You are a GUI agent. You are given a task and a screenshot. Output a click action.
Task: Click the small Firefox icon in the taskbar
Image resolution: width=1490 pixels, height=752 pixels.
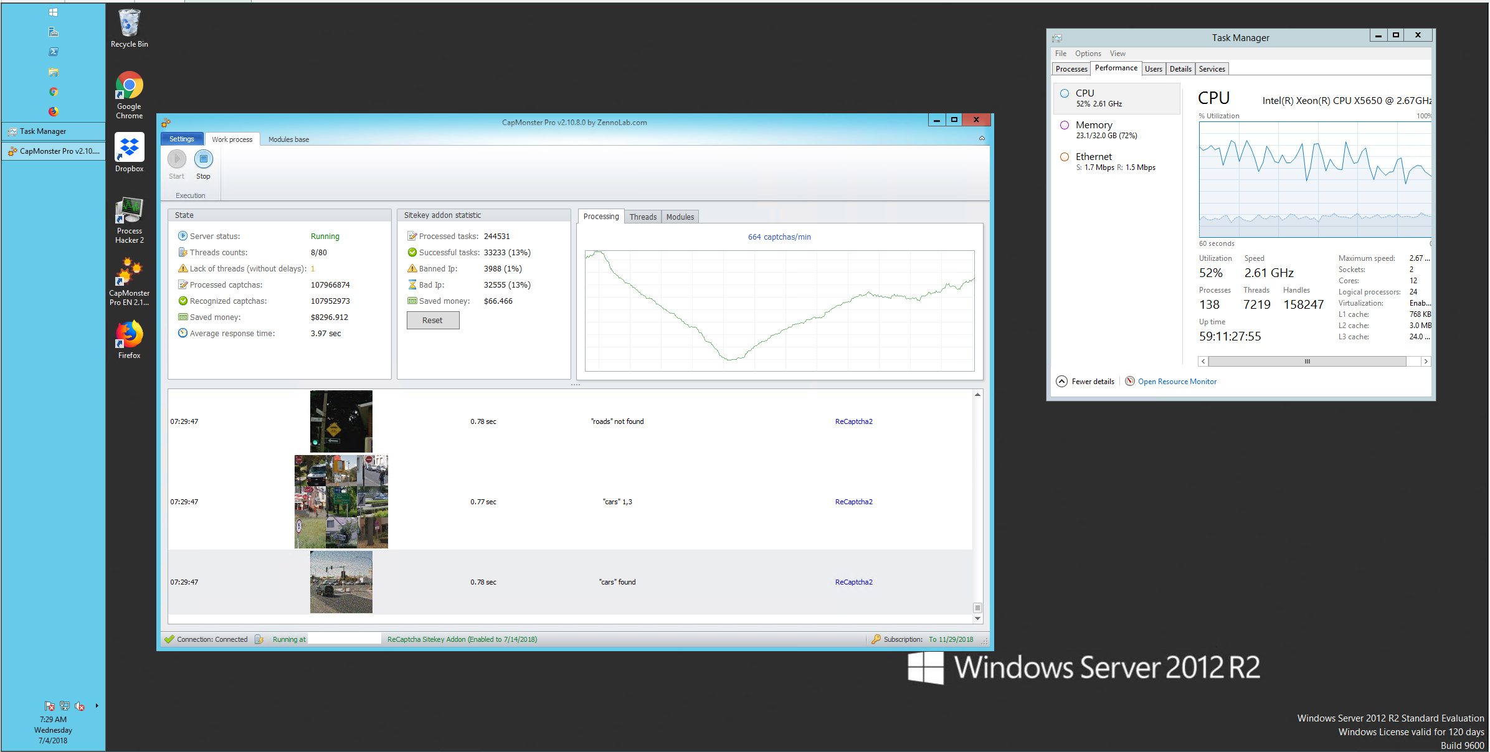pyautogui.click(x=53, y=111)
